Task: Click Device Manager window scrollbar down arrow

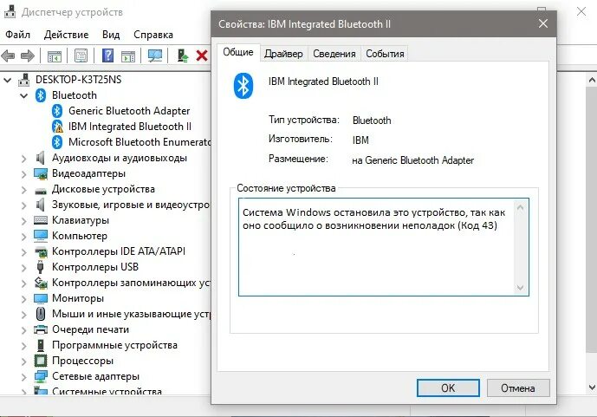Action: (592, 388)
